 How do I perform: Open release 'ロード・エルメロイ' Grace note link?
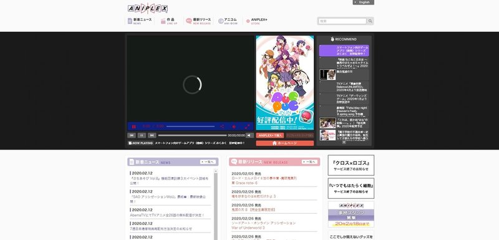click(x=264, y=181)
